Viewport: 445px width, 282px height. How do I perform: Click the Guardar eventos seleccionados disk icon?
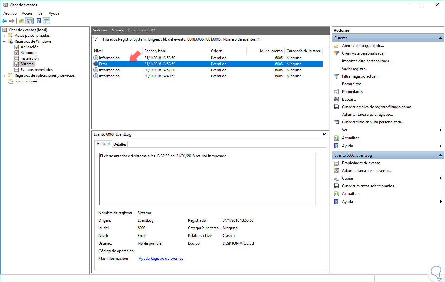(336, 186)
